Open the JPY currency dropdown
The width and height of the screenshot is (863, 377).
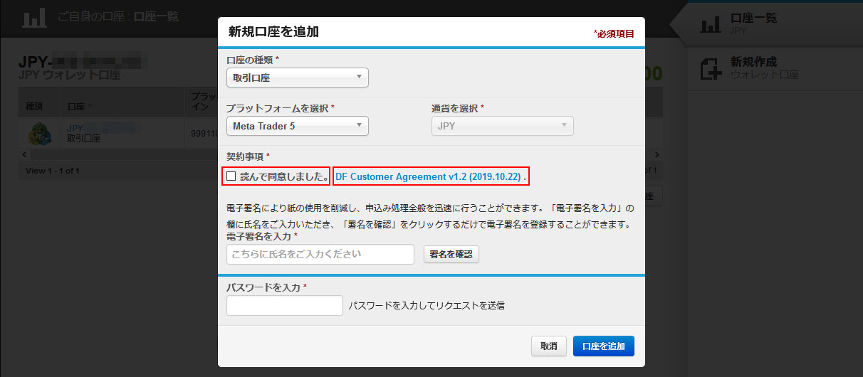(x=503, y=126)
